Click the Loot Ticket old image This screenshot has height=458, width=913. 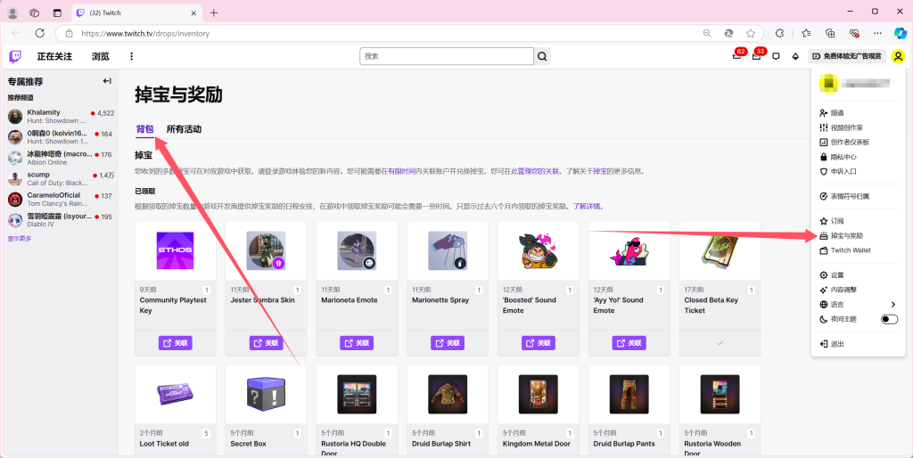176,394
